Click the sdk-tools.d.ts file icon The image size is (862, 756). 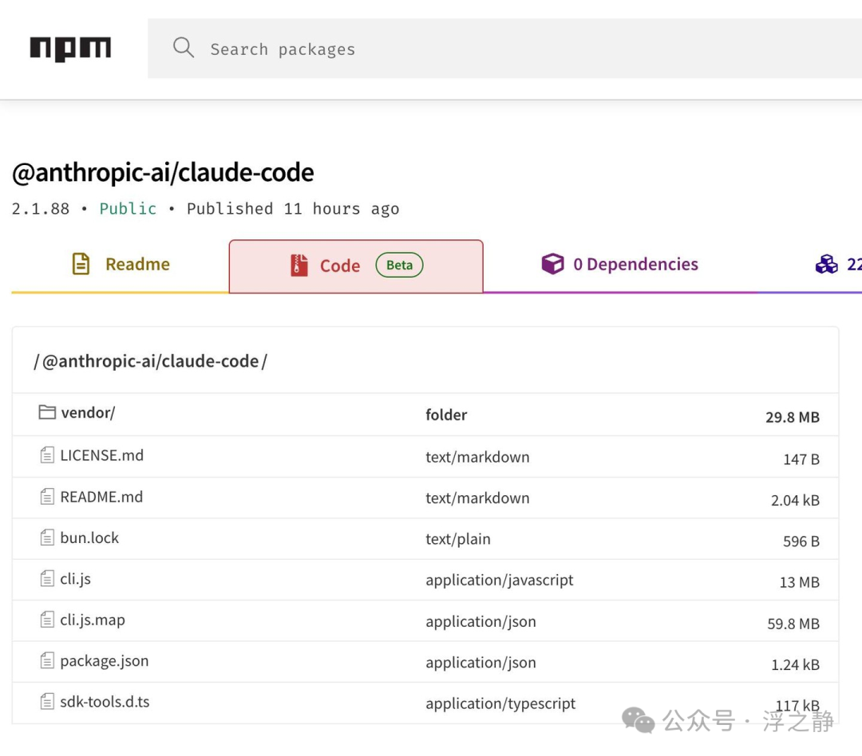[x=47, y=702]
